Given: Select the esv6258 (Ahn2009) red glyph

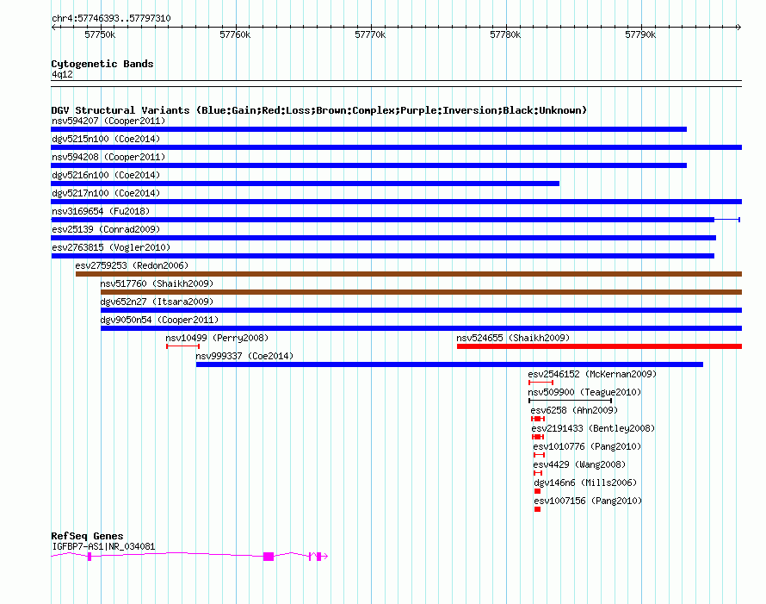Looking at the screenshot, I should click(x=538, y=419).
